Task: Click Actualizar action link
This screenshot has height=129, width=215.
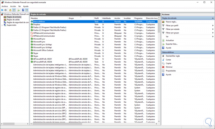Action: click(170, 40)
